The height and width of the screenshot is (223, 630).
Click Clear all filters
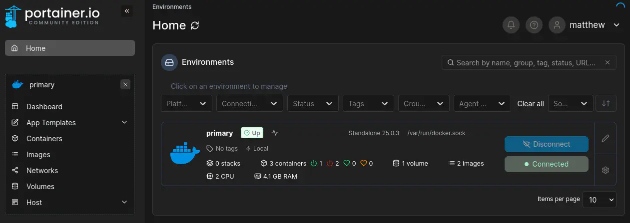[x=530, y=104]
